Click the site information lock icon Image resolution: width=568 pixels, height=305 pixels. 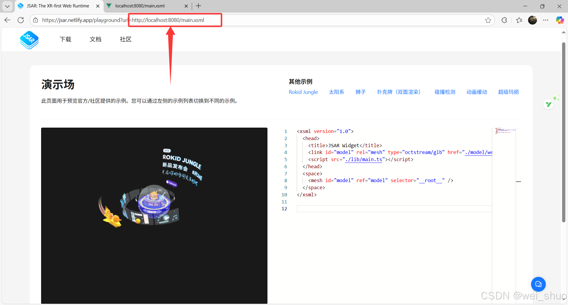coord(35,20)
